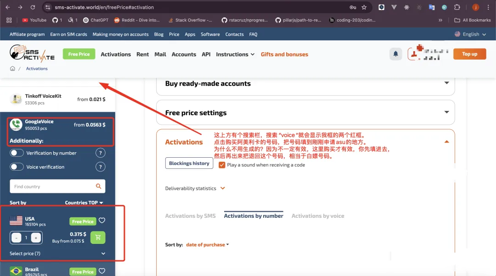Bookmark this page with the star icon
Screen dimensions: 496x276
point(364,7)
